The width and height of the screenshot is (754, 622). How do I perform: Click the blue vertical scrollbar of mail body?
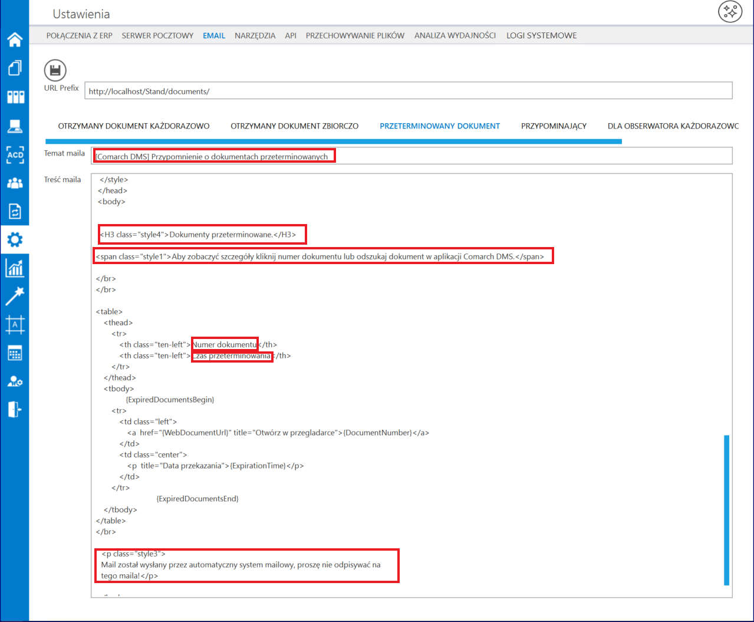(x=726, y=510)
